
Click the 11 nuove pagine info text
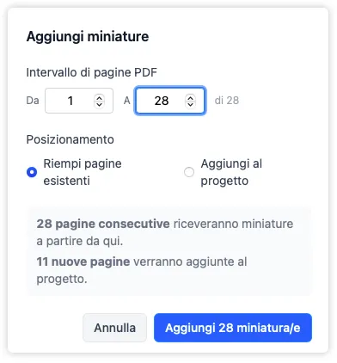pos(83,261)
